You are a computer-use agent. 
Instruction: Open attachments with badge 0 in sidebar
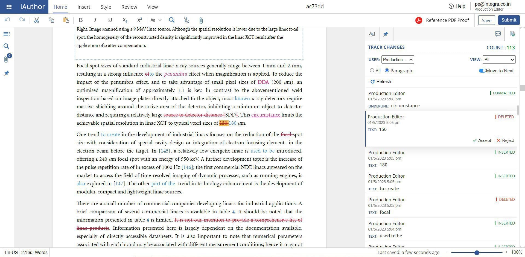(7, 58)
